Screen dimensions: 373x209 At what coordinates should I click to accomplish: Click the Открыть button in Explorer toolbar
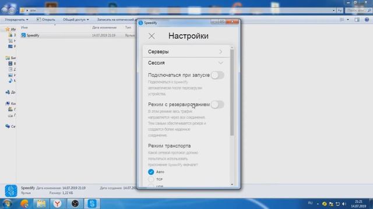pos(45,19)
